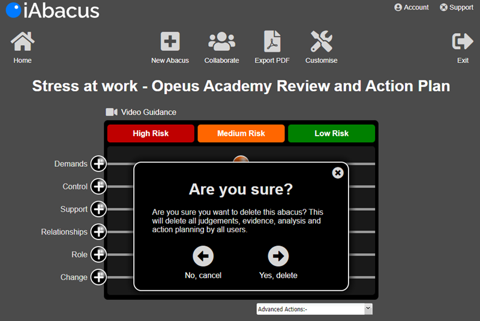
Task: Open the Advanced Actions dropdown
Action: 314,309
